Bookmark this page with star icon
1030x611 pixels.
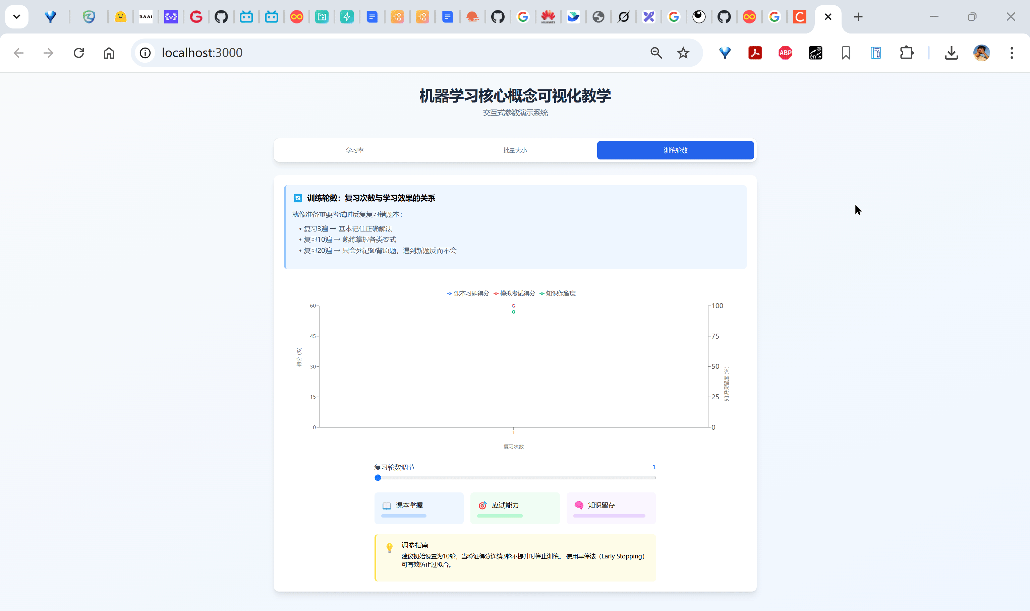[683, 53]
